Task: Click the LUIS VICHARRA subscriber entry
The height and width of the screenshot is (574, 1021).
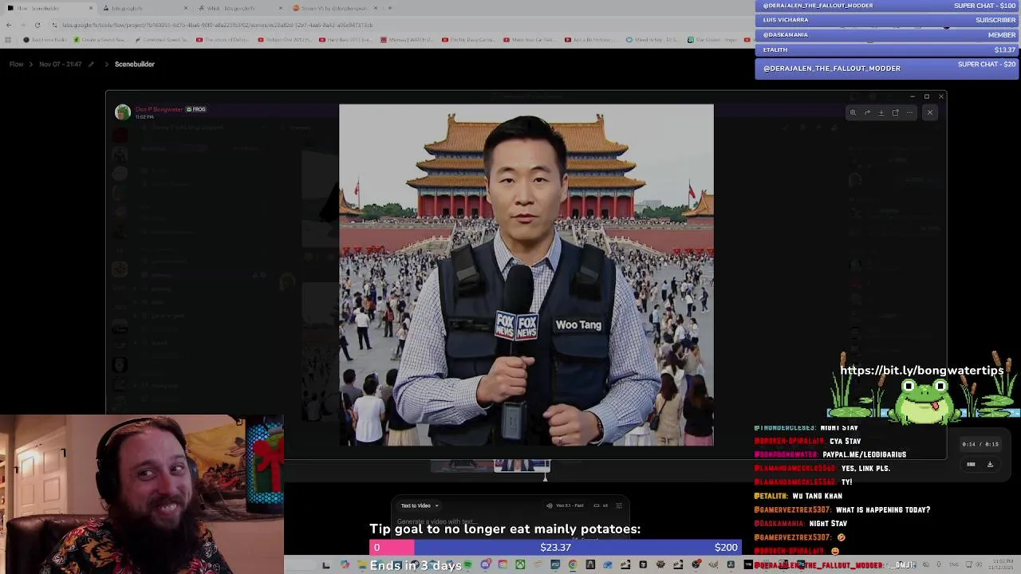Action: [x=886, y=20]
